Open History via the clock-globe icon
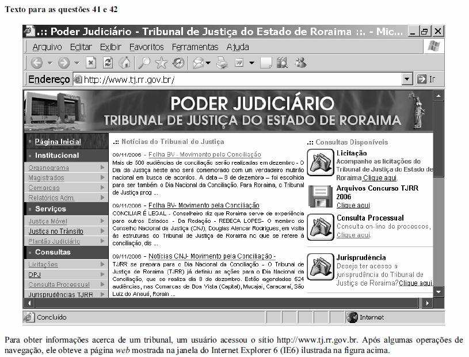This screenshot has width=469, height=357. pyautogui.click(x=177, y=63)
